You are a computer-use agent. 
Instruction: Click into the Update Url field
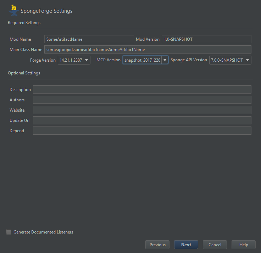pyautogui.click(x=142, y=120)
